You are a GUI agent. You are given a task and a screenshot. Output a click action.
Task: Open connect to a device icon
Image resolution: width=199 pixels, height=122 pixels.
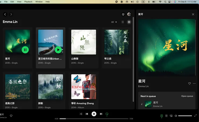click(171, 116)
